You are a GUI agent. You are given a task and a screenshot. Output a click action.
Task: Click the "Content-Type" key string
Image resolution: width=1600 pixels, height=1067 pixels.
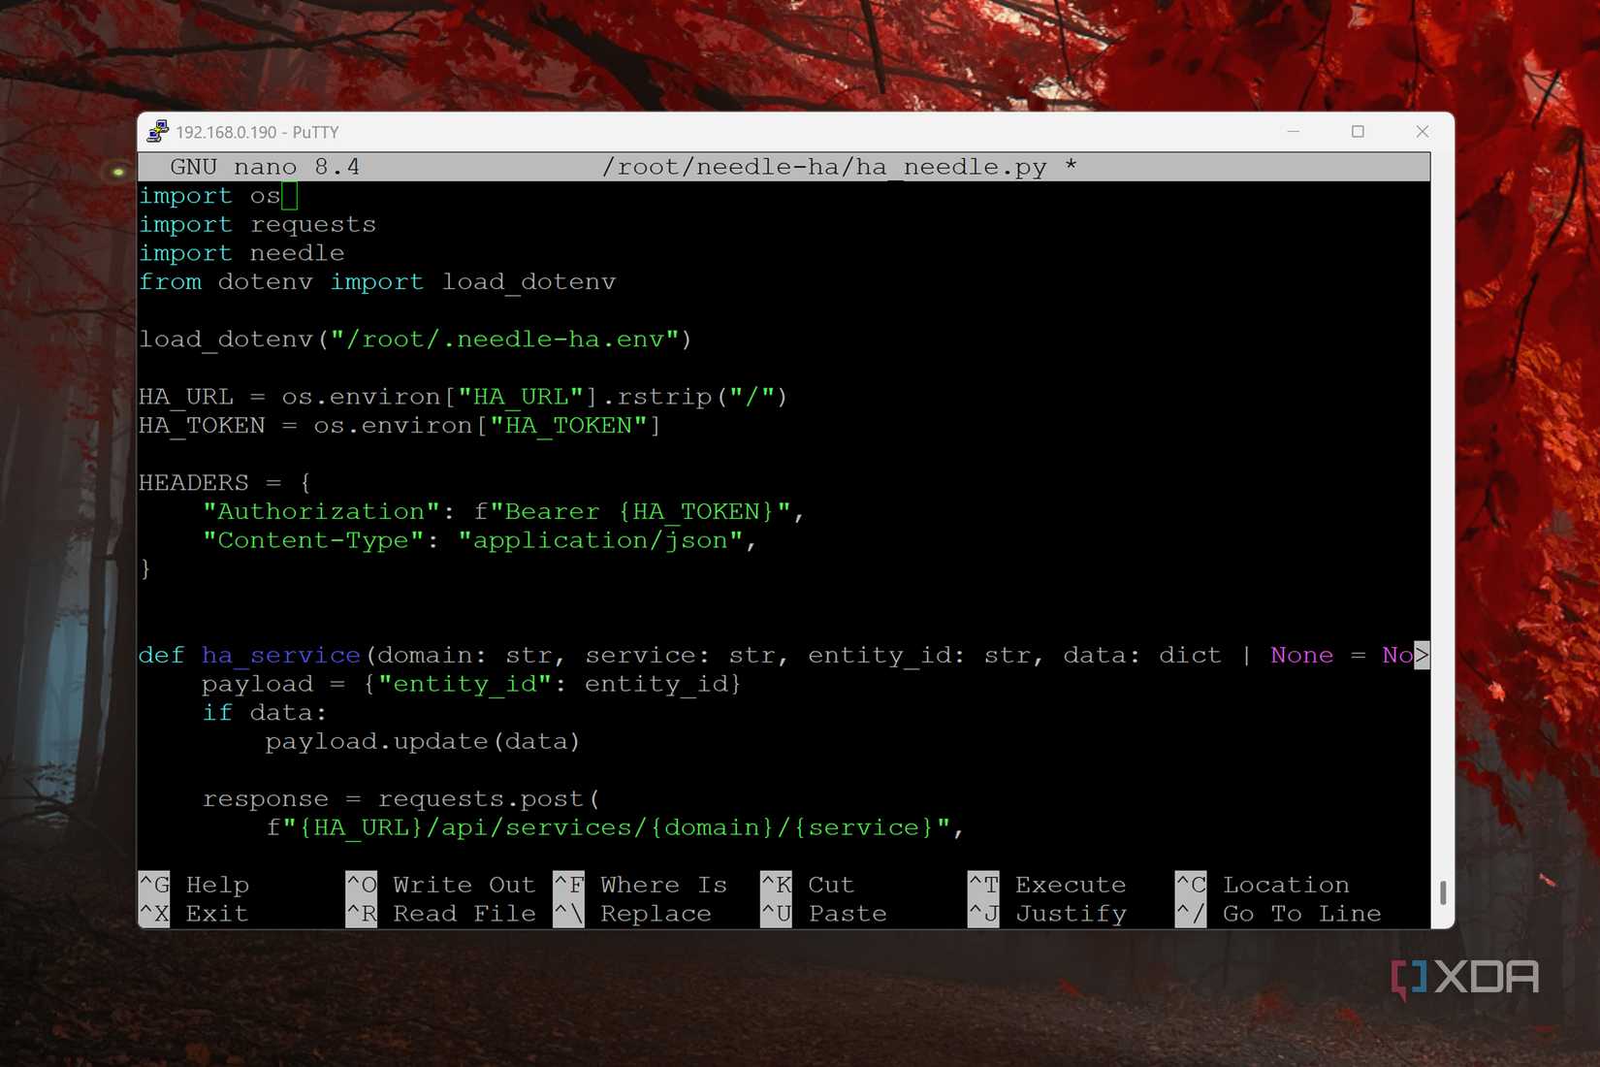click(313, 540)
